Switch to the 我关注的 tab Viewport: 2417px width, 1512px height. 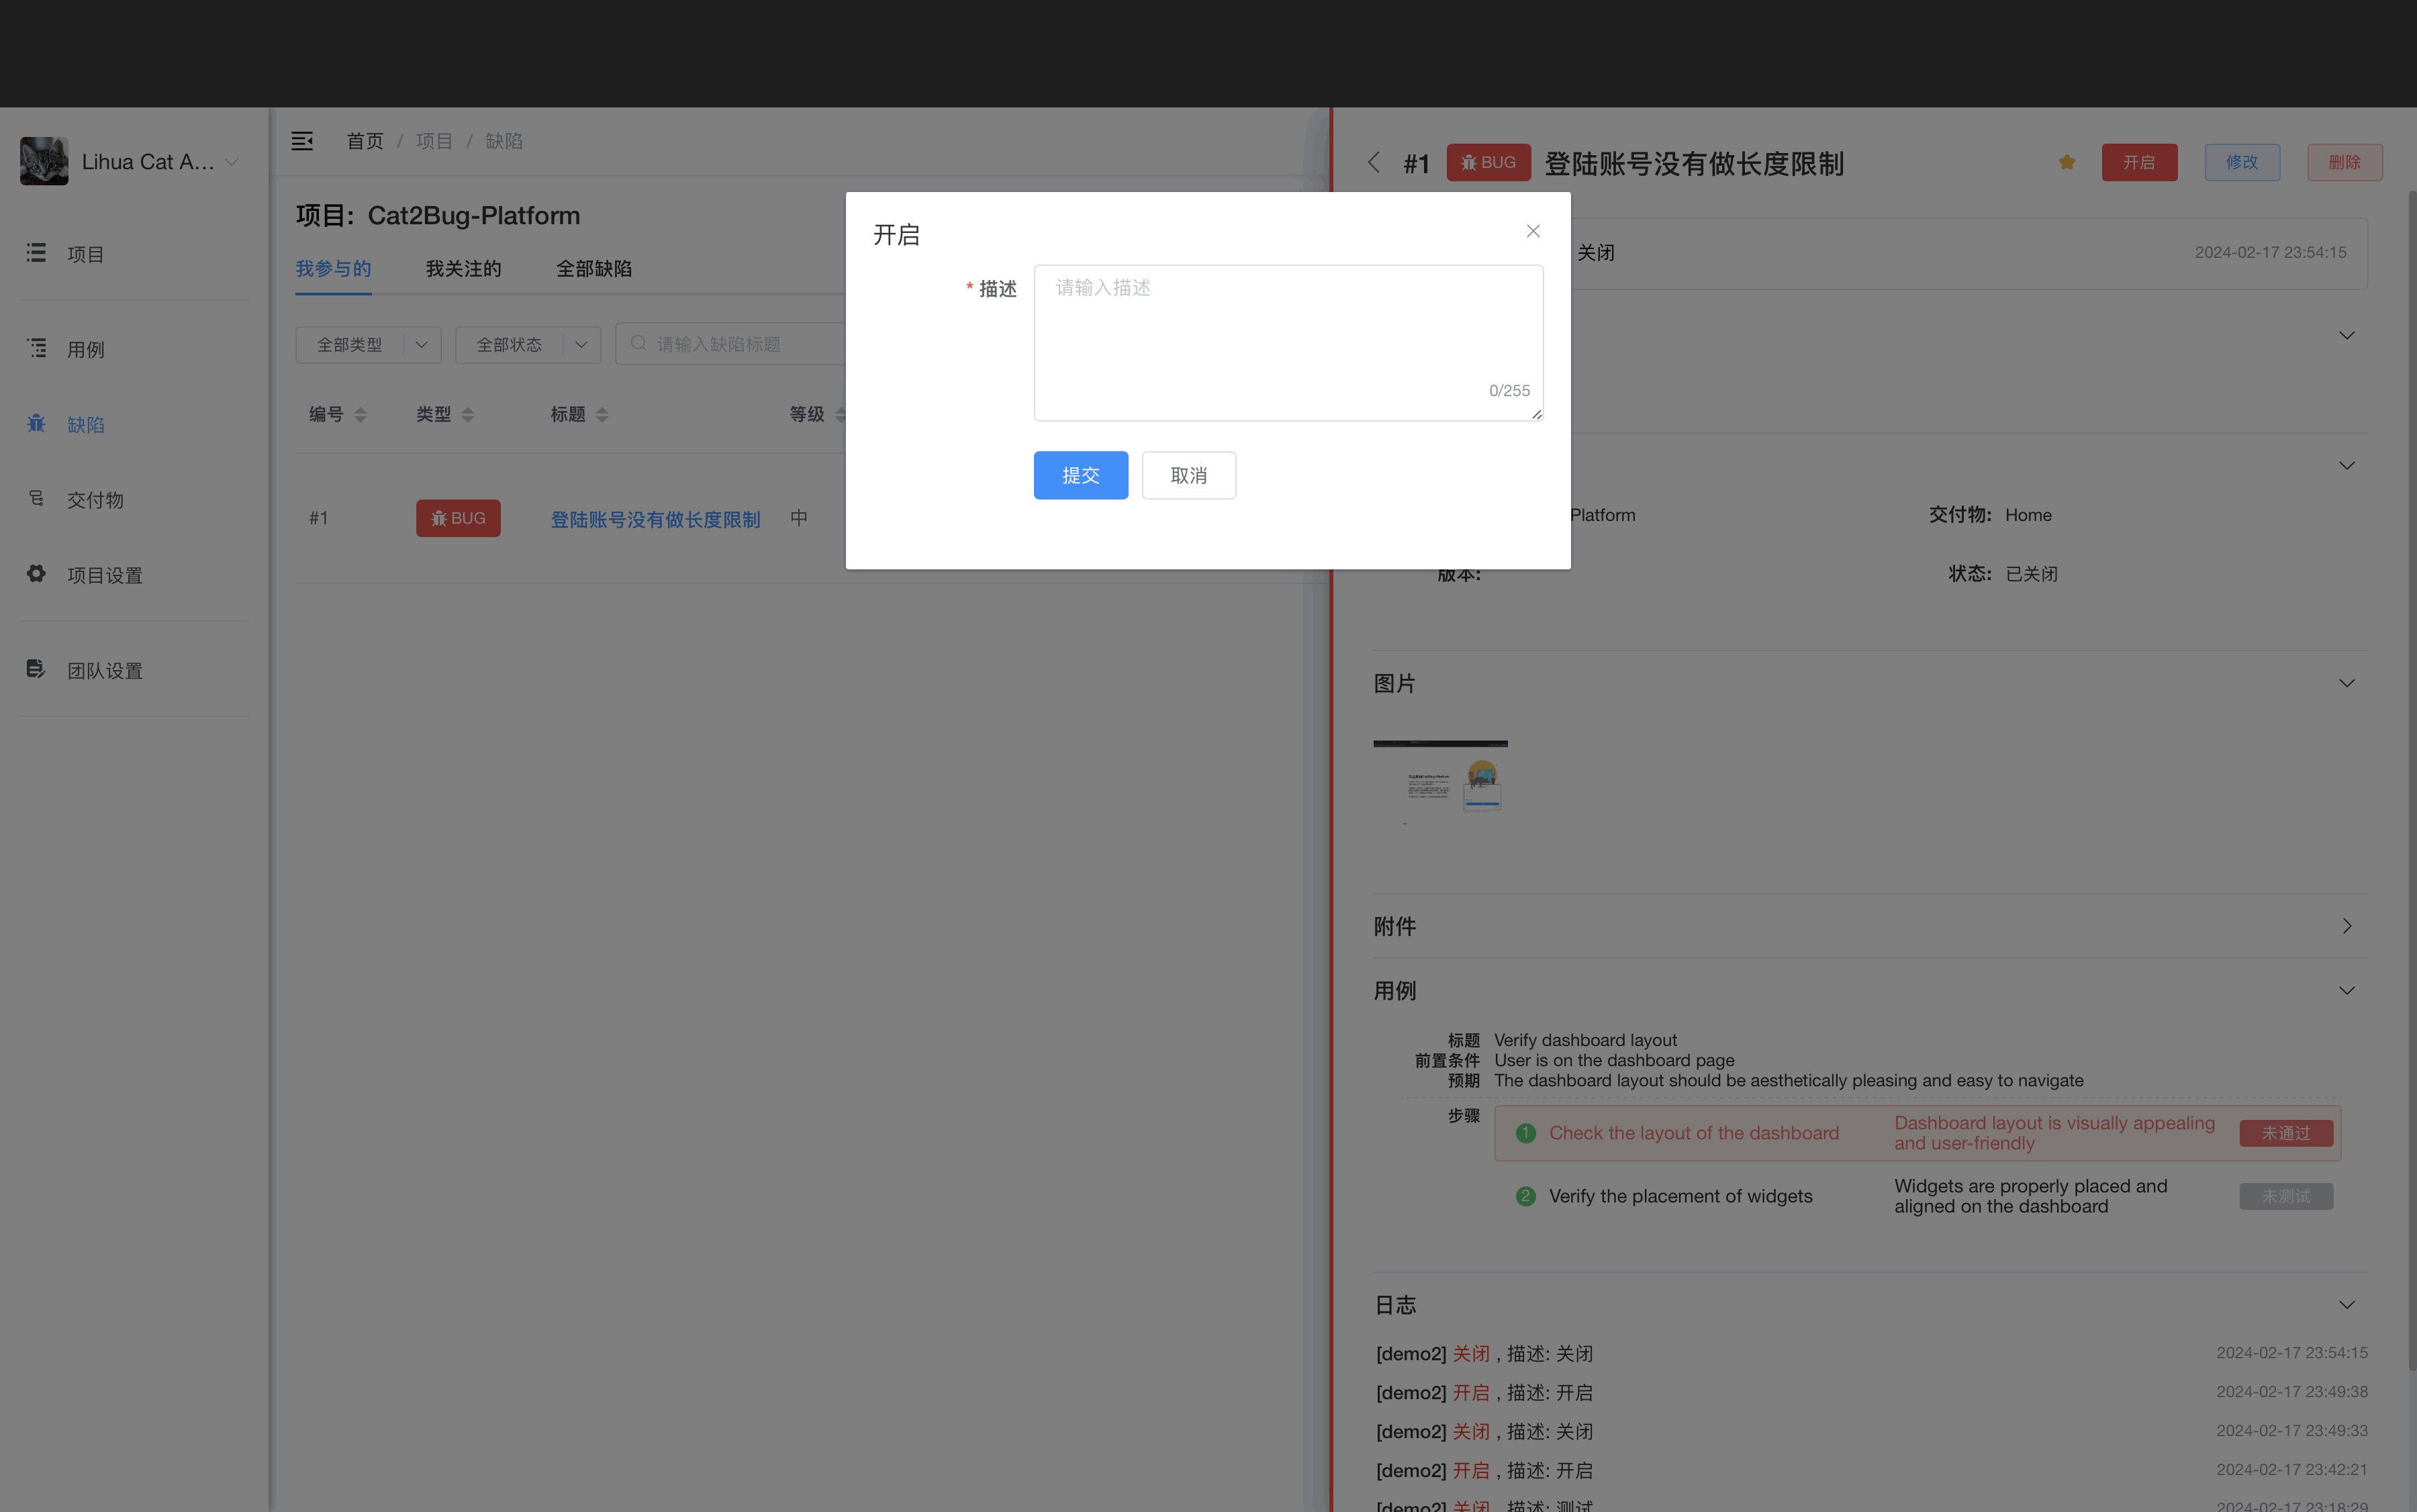click(463, 269)
